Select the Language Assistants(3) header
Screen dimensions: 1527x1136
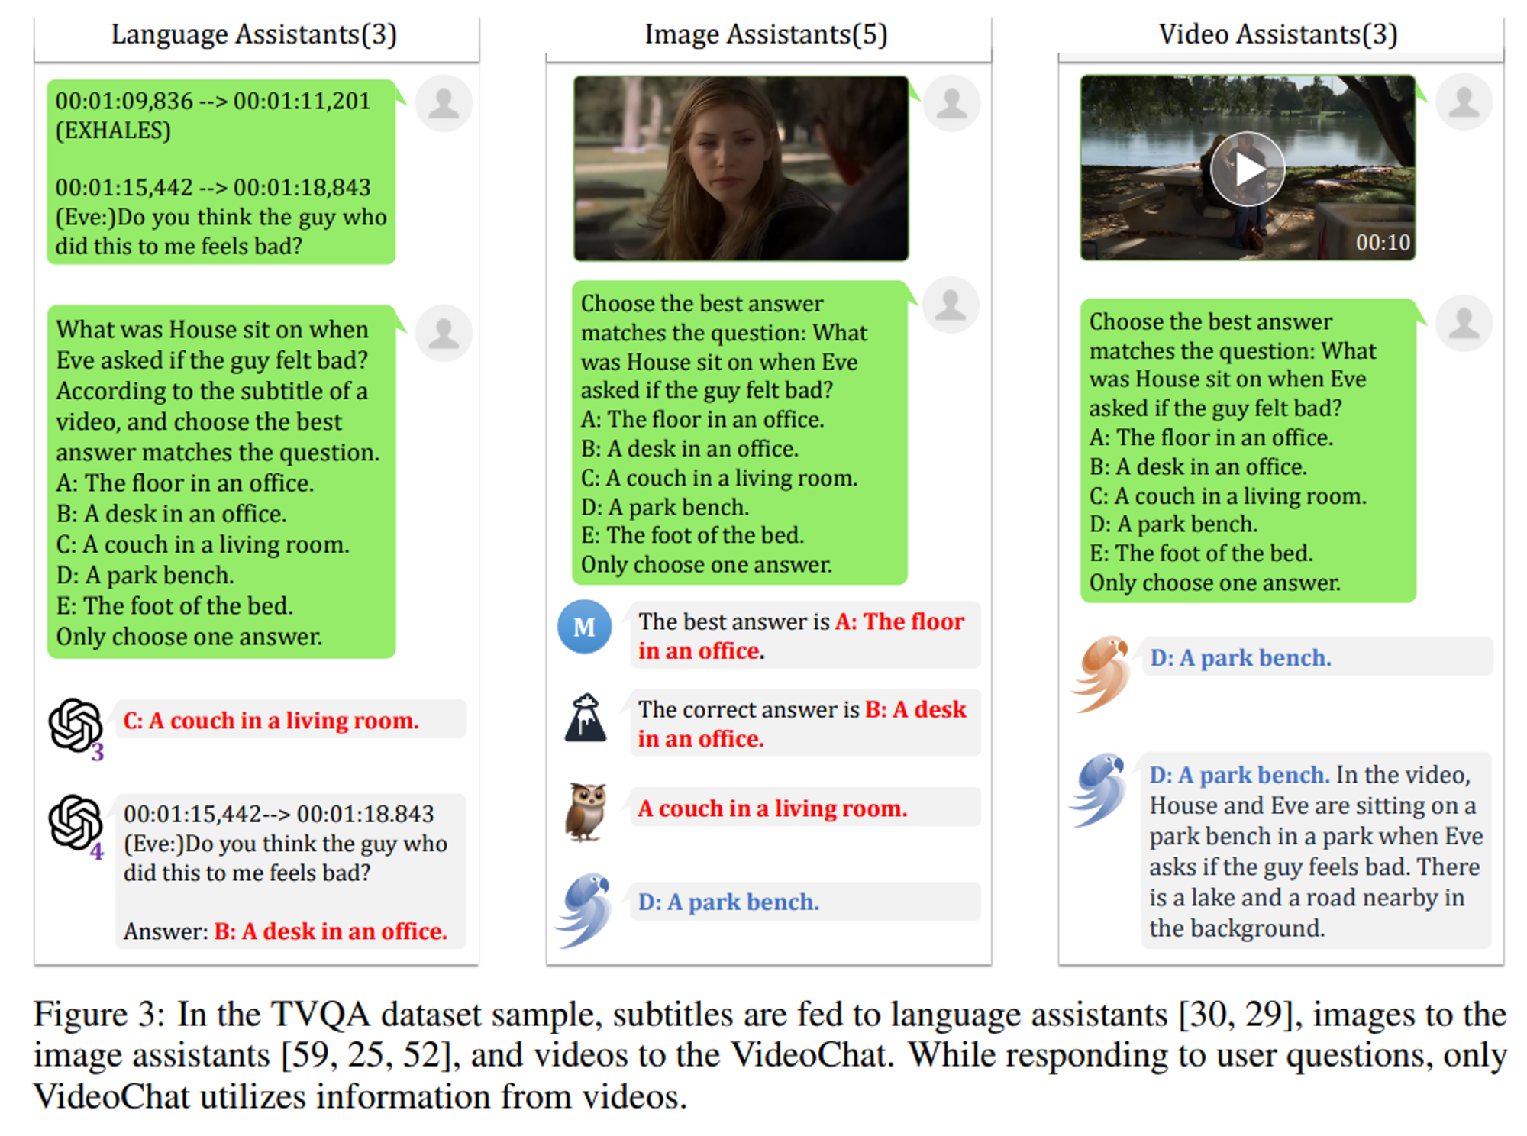[254, 34]
